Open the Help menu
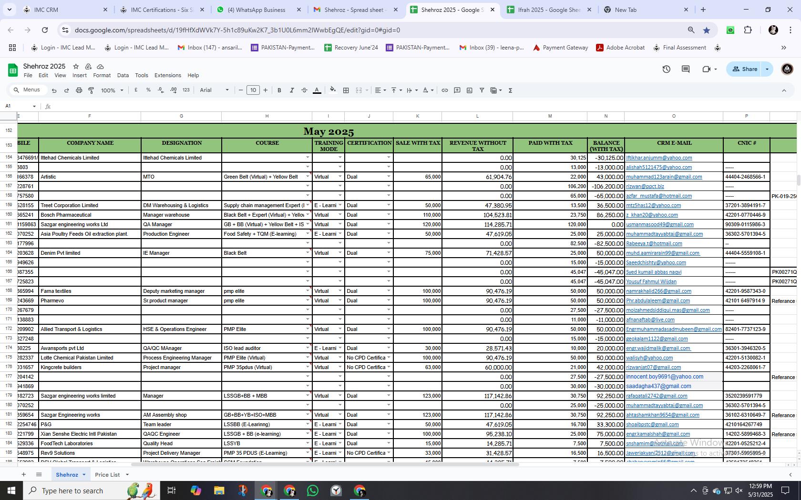The height and width of the screenshot is (500, 801). (193, 75)
